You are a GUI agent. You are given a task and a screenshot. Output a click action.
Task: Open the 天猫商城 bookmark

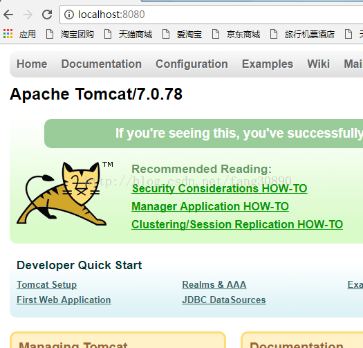[136, 34]
